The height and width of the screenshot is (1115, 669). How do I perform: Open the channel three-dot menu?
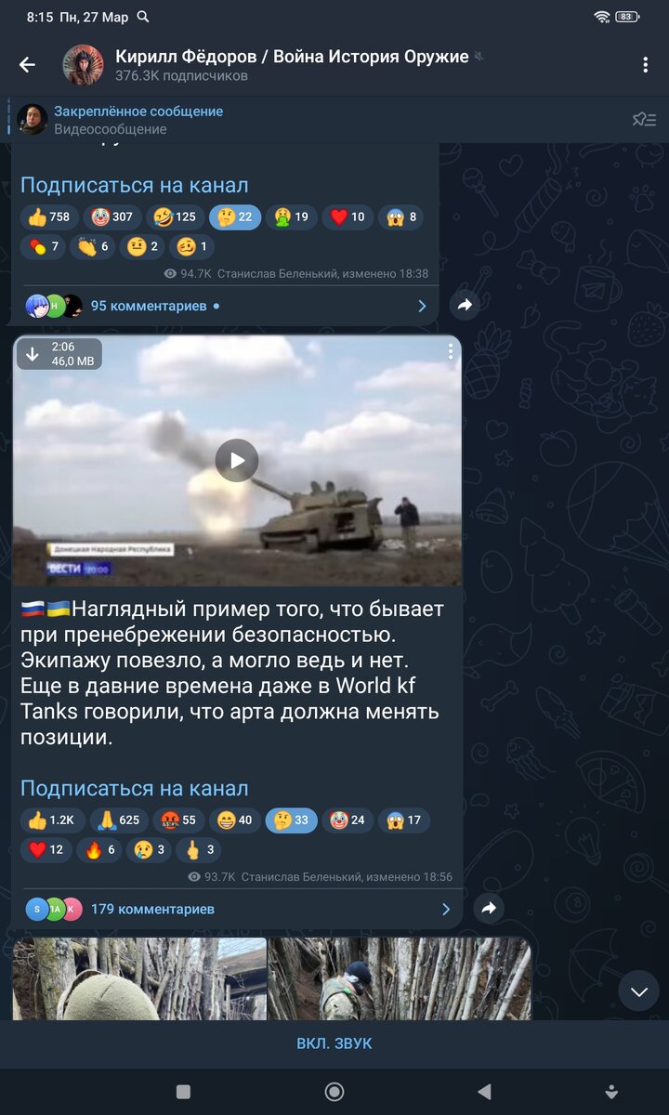click(645, 64)
